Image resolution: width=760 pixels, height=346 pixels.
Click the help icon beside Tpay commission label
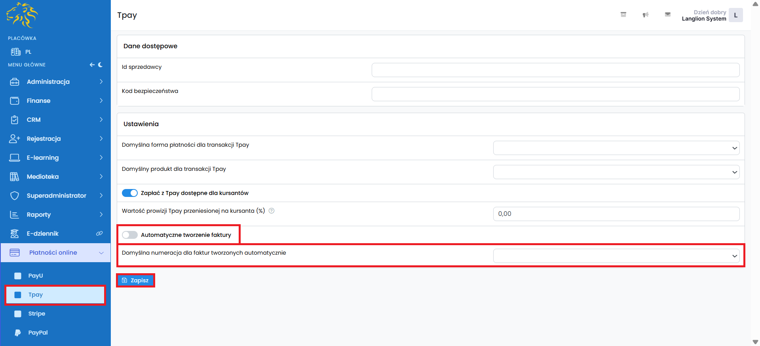[272, 211]
